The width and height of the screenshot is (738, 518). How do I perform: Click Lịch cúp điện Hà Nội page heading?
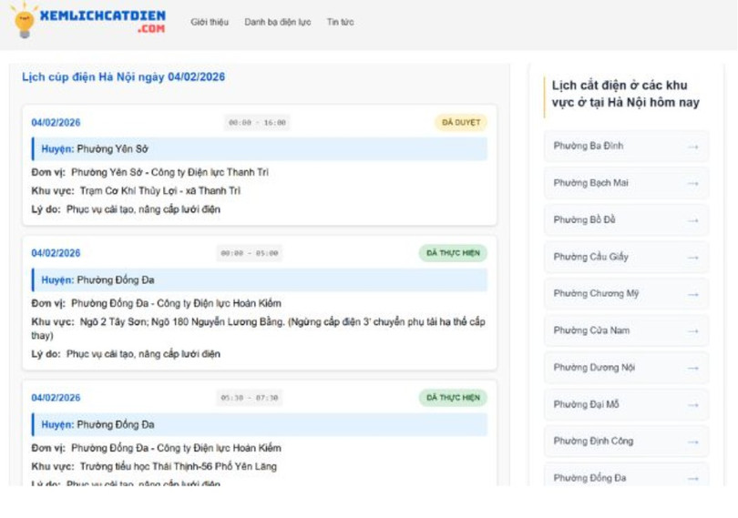tap(123, 77)
